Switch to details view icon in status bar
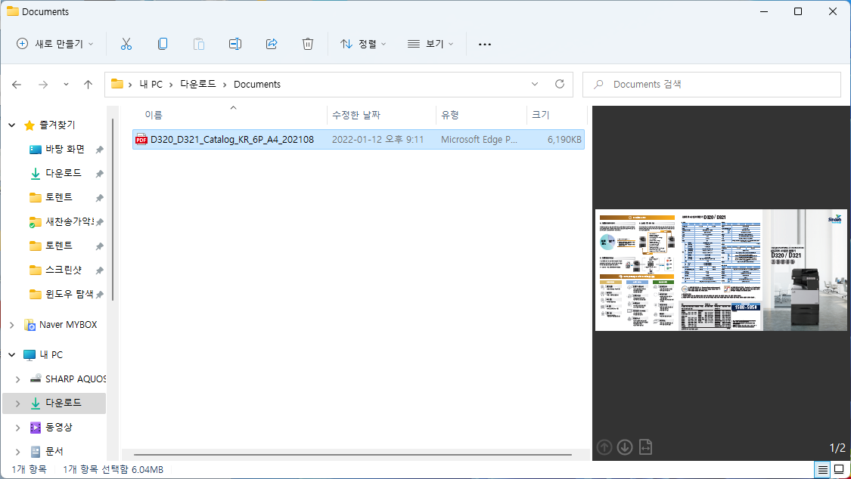The width and height of the screenshot is (851, 479). pyautogui.click(x=823, y=469)
